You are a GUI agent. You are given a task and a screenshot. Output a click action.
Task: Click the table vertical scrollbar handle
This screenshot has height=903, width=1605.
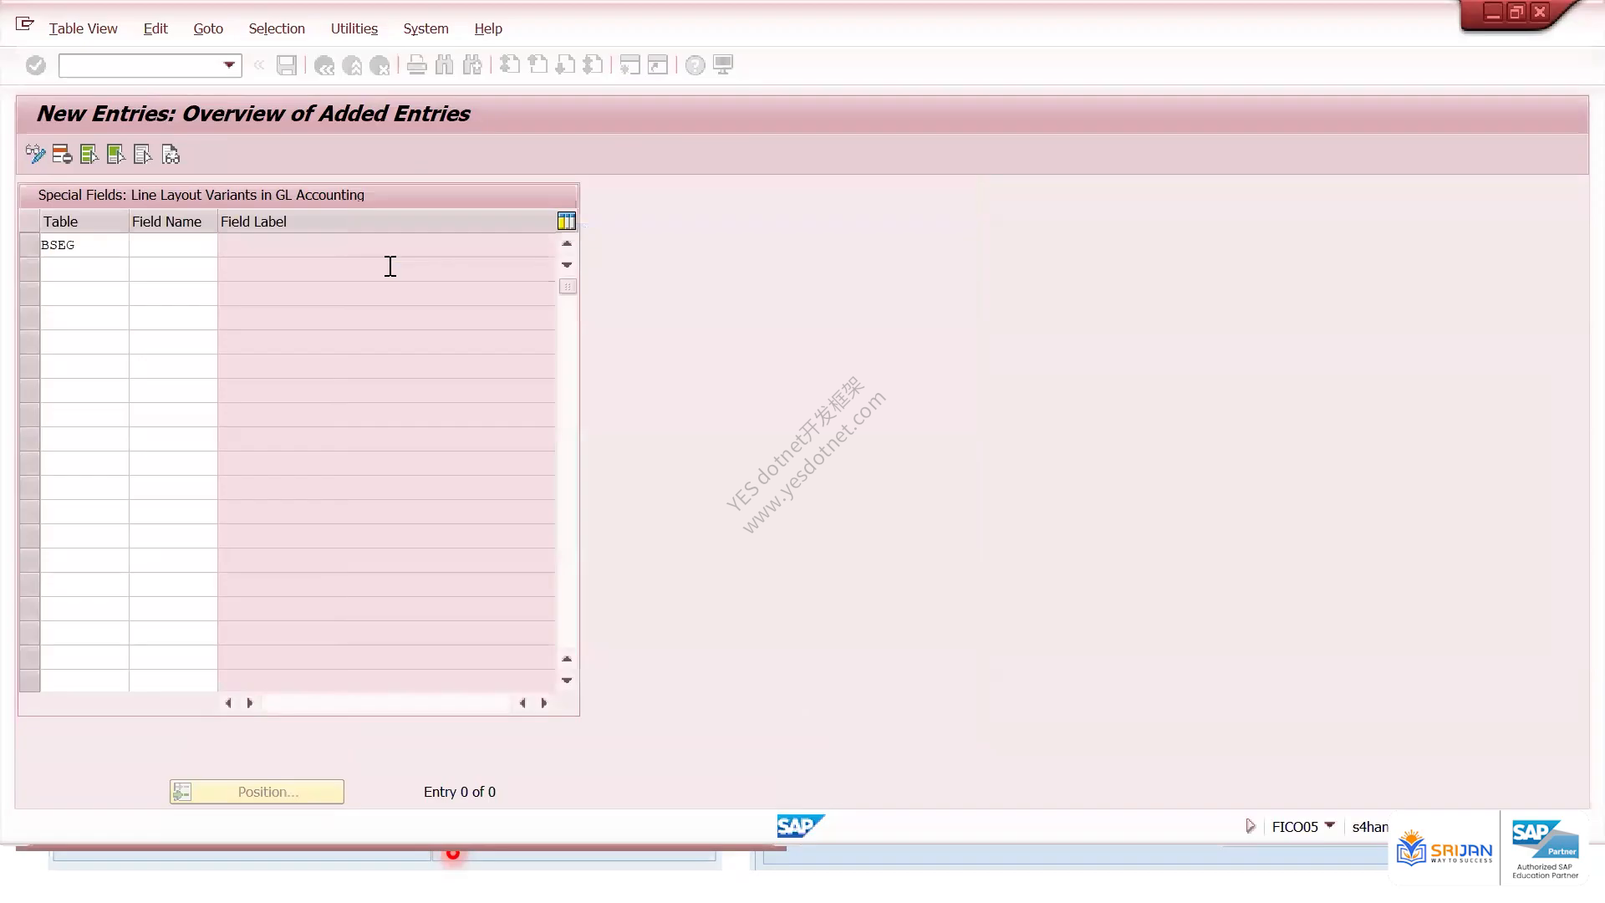point(568,287)
